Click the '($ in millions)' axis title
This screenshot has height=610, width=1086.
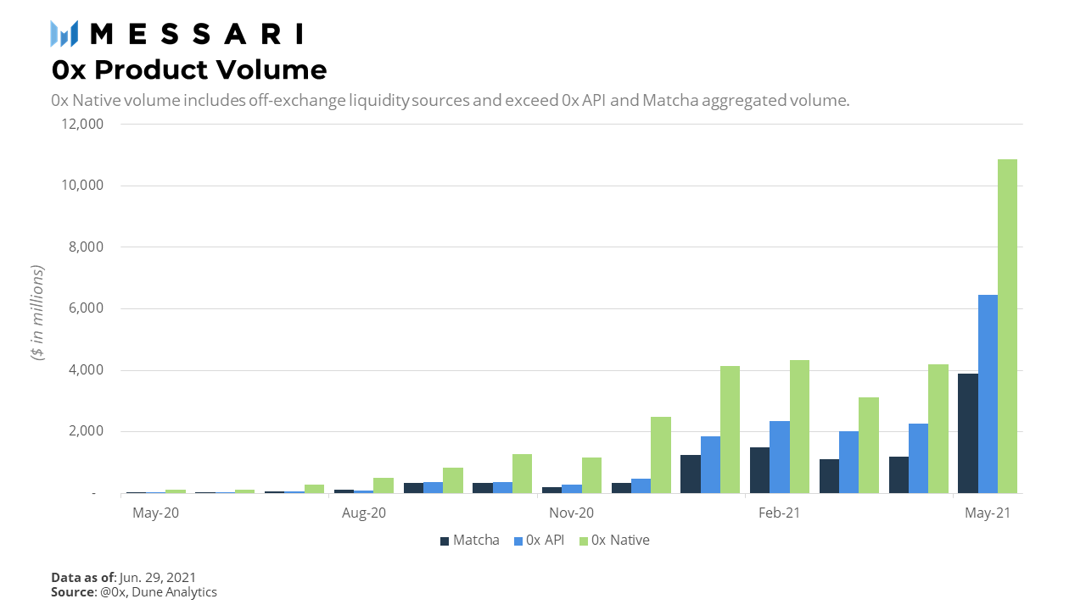point(37,313)
